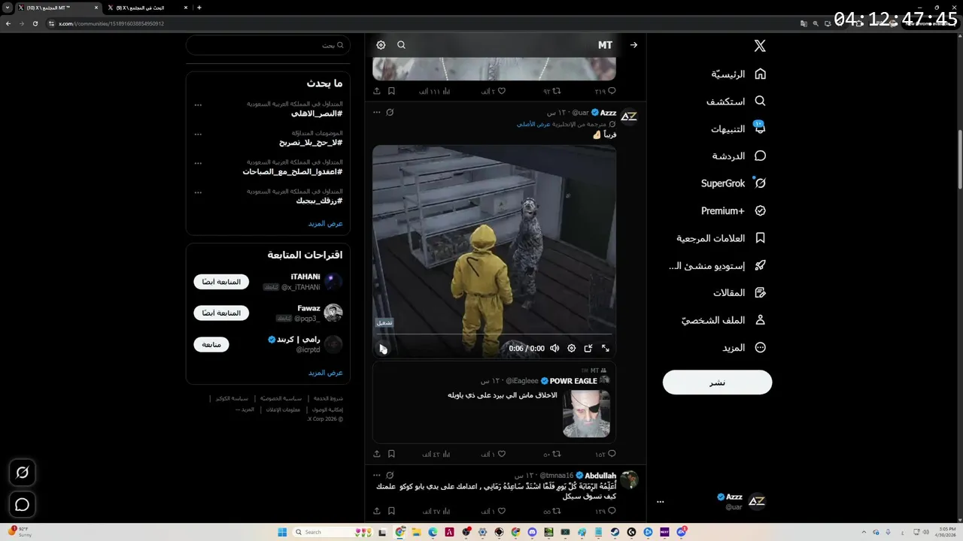The height and width of the screenshot is (541, 963).
Task: Show more trends عرض المزيد
Action: [x=325, y=224]
